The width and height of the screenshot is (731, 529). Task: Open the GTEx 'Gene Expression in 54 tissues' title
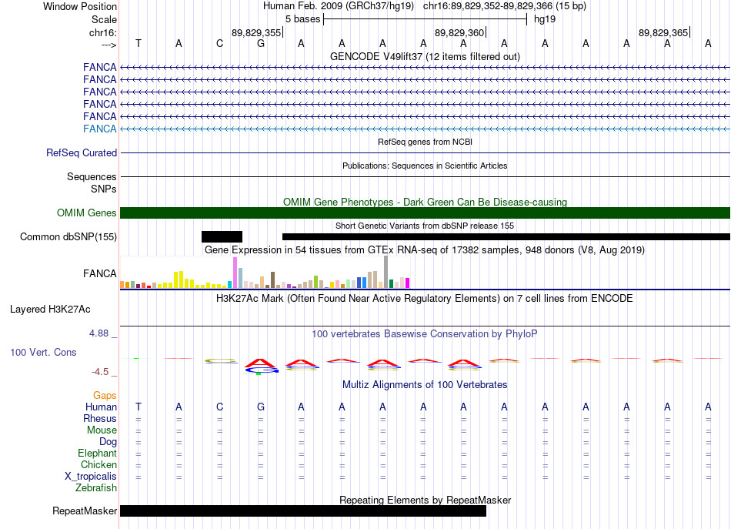click(x=425, y=250)
